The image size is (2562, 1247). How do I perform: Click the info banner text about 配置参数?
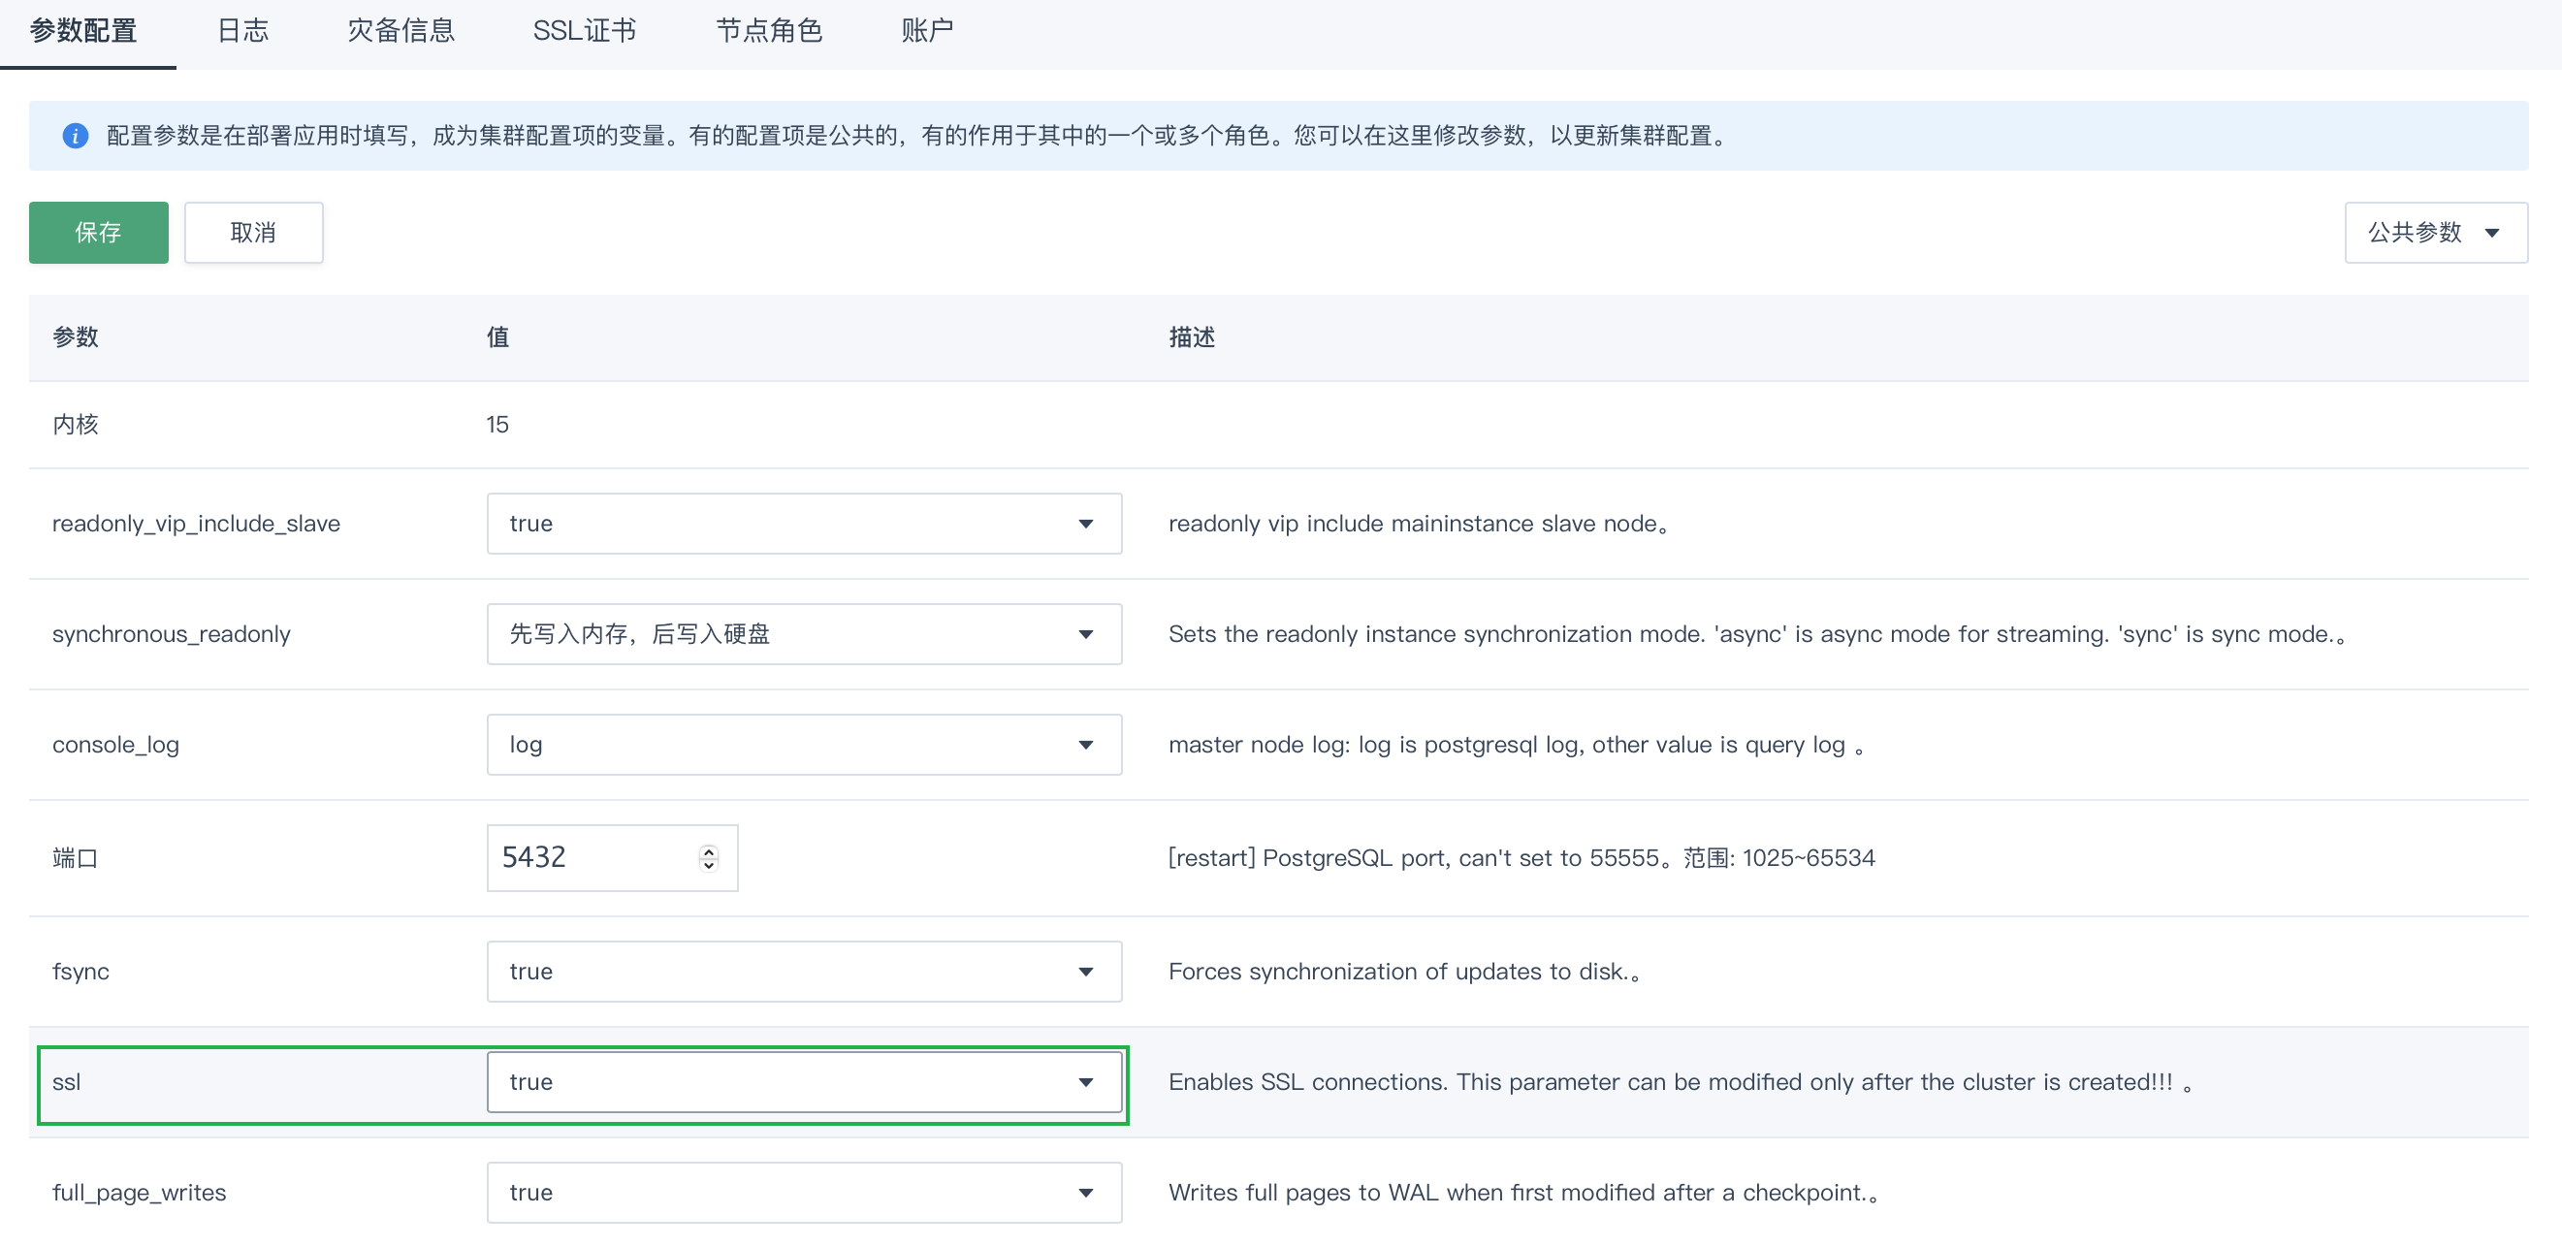919,135
